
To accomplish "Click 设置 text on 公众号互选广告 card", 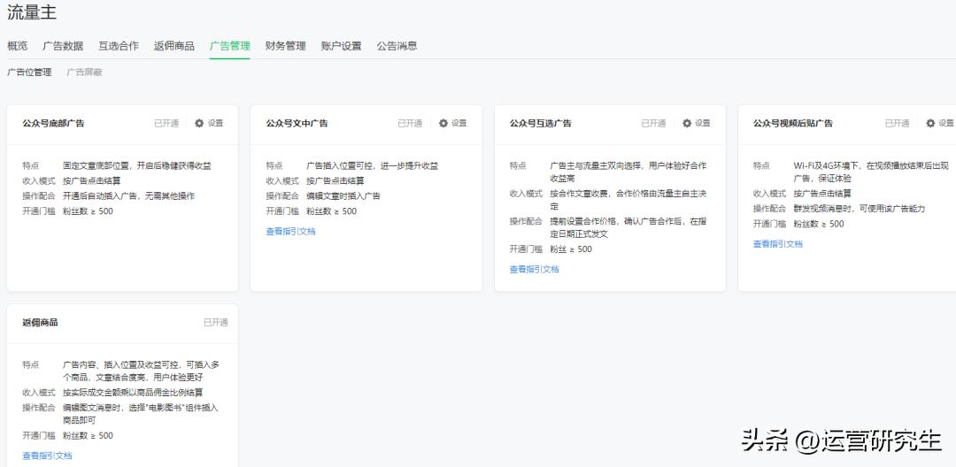I will point(703,123).
